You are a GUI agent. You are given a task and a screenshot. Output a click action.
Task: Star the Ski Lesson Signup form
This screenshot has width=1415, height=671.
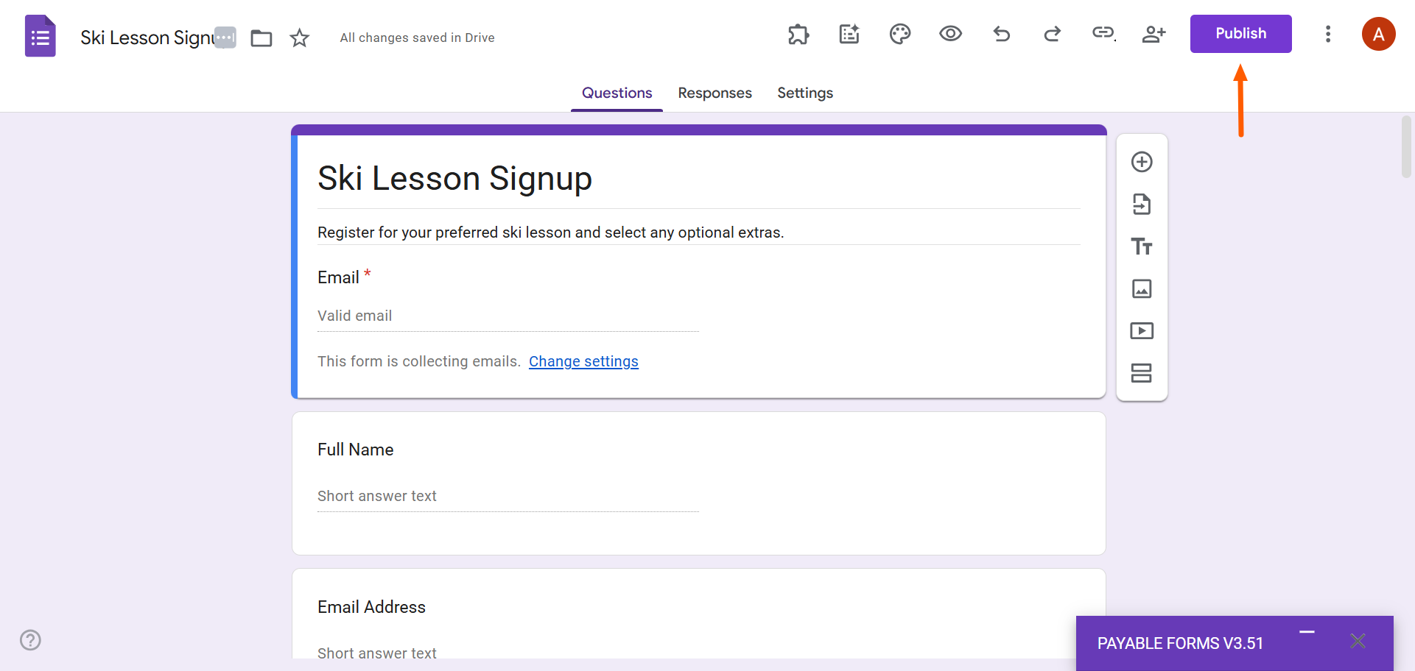(300, 38)
